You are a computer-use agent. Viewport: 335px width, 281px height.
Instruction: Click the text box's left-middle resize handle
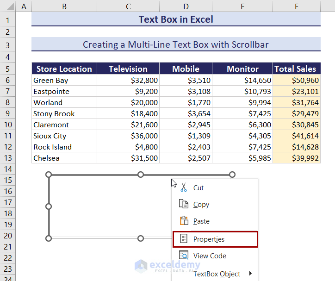click(x=49, y=206)
